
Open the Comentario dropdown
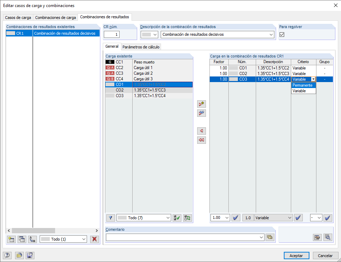(x=261, y=237)
